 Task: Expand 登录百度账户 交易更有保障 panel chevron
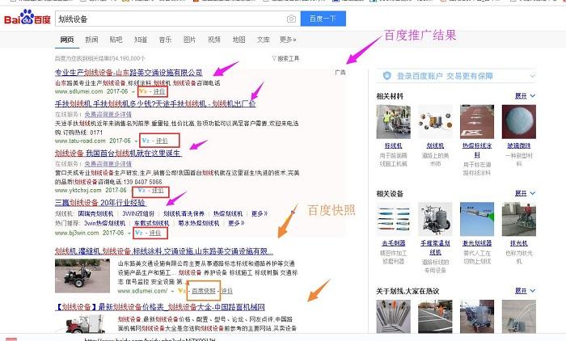(x=532, y=76)
